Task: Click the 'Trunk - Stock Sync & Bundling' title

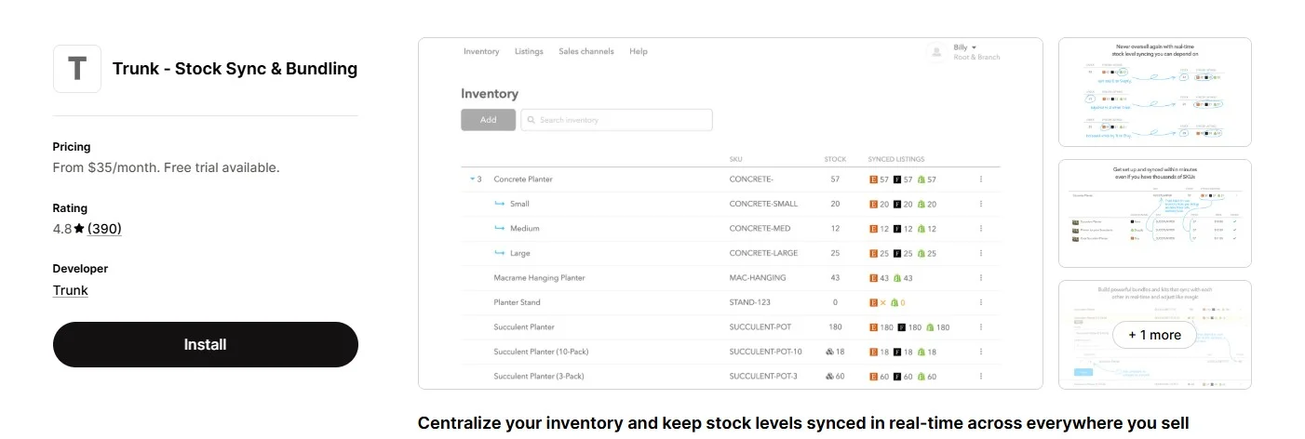Action: [235, 69]
